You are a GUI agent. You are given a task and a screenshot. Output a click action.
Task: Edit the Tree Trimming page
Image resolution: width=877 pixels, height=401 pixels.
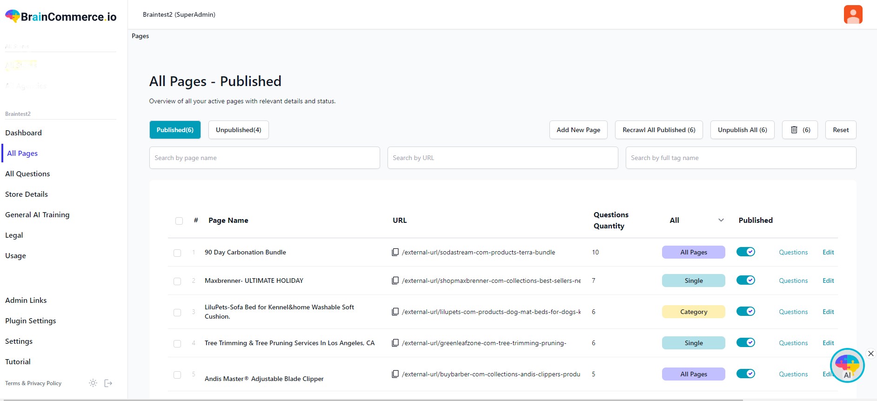(x=828, y=343)
